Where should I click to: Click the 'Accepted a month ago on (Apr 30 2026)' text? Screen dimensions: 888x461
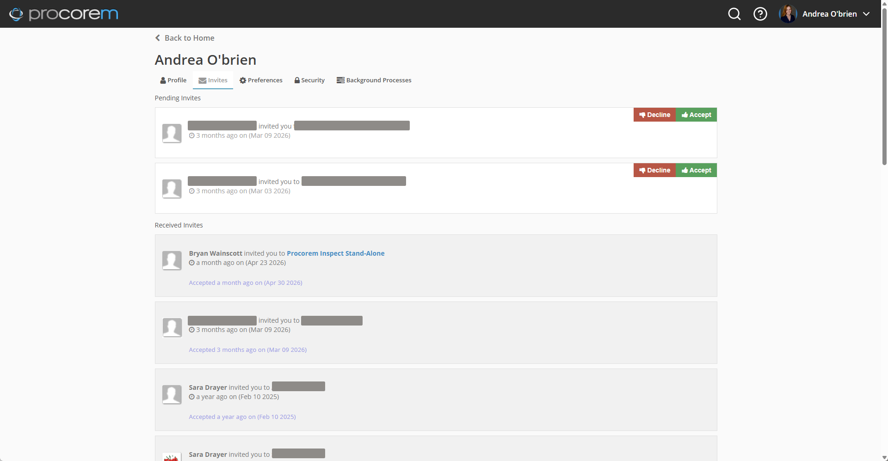(x=246, y=283)
